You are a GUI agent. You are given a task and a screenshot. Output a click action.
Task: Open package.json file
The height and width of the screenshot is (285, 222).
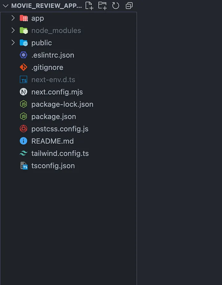point(54,116)
